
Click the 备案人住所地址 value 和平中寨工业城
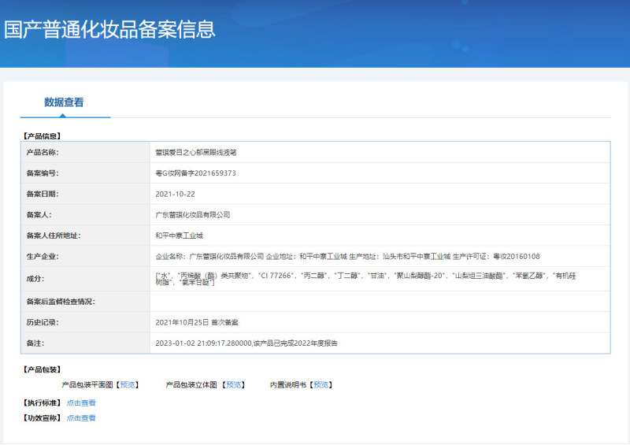click(180, 235)
